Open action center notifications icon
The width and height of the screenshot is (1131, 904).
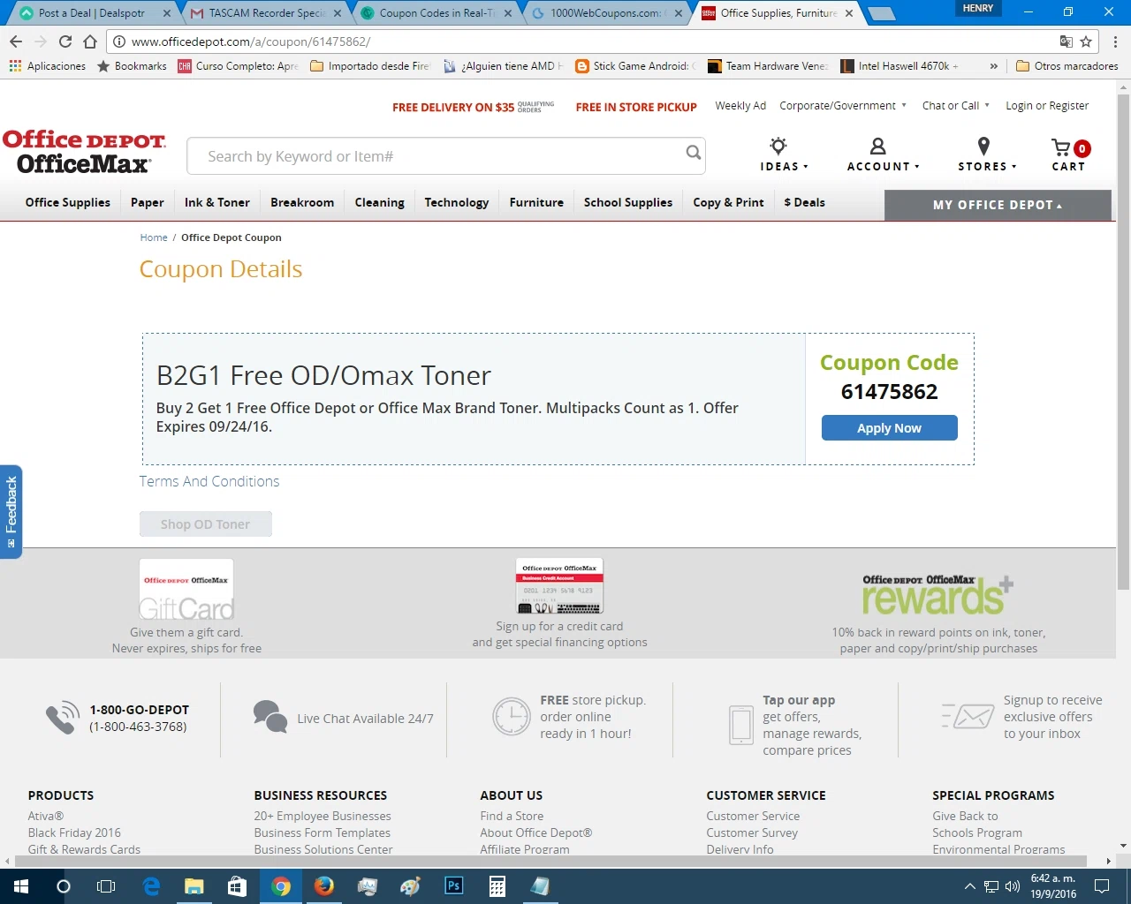(x=1102, y=886)
